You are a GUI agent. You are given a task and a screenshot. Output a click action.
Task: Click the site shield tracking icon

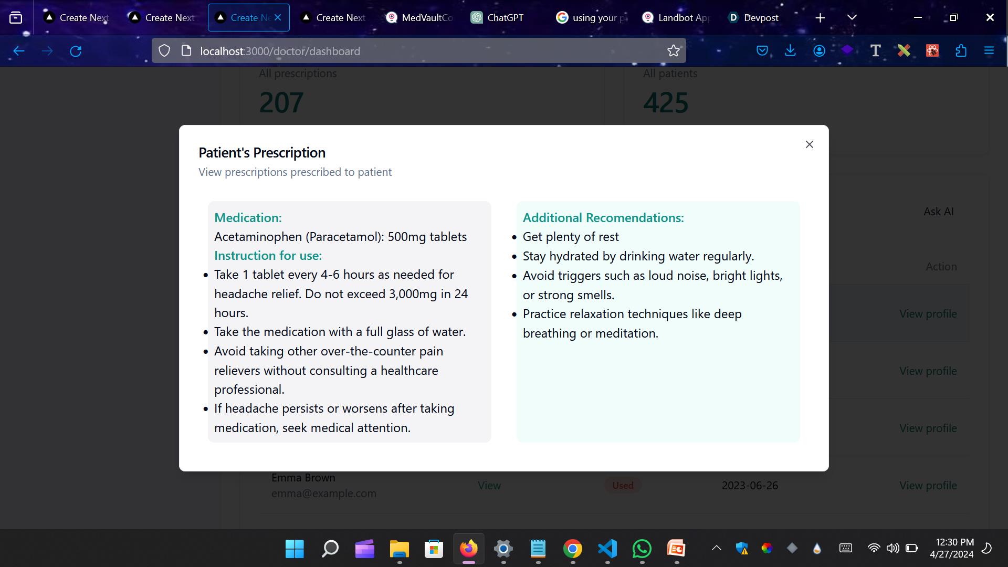pos(164,51)
